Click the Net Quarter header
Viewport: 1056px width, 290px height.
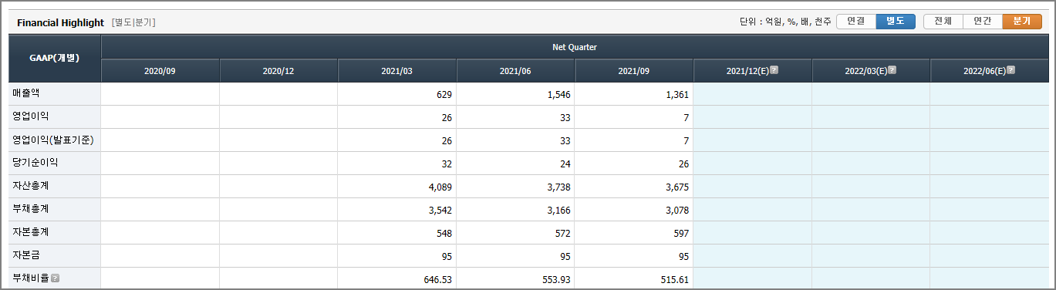[575, 47]
